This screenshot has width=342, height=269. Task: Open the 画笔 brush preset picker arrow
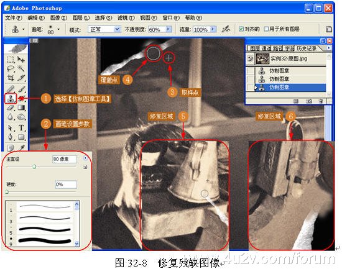click(58, 29)
